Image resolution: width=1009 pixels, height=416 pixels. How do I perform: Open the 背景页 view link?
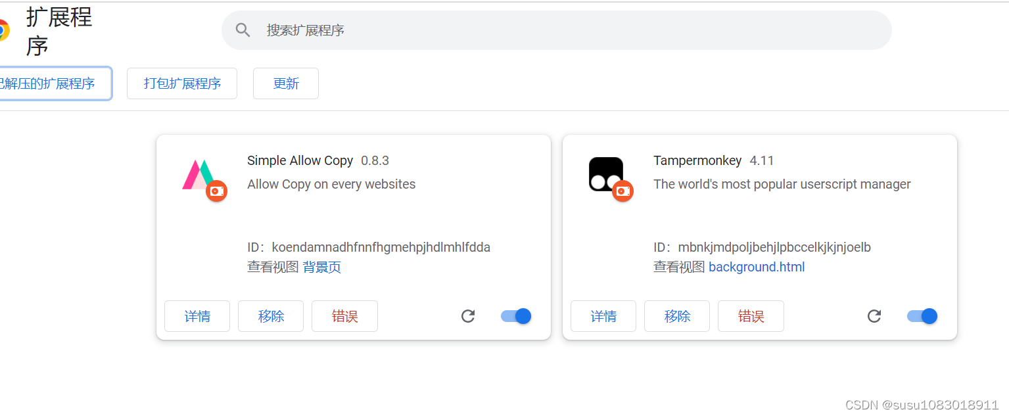(321, 267)
